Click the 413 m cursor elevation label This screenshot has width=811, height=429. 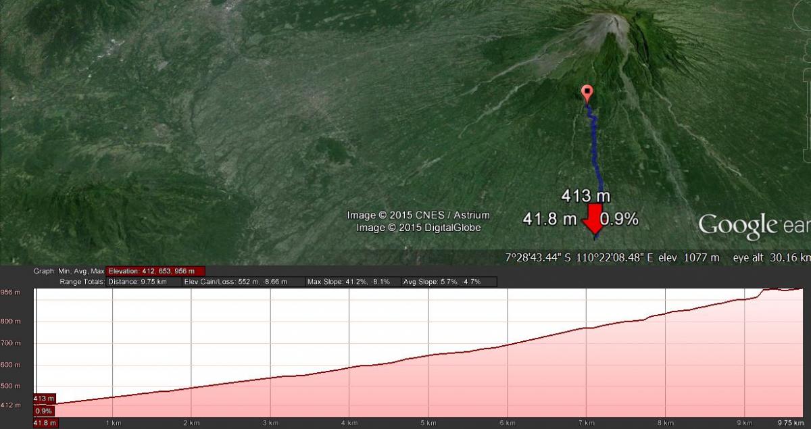pos(44,399)
